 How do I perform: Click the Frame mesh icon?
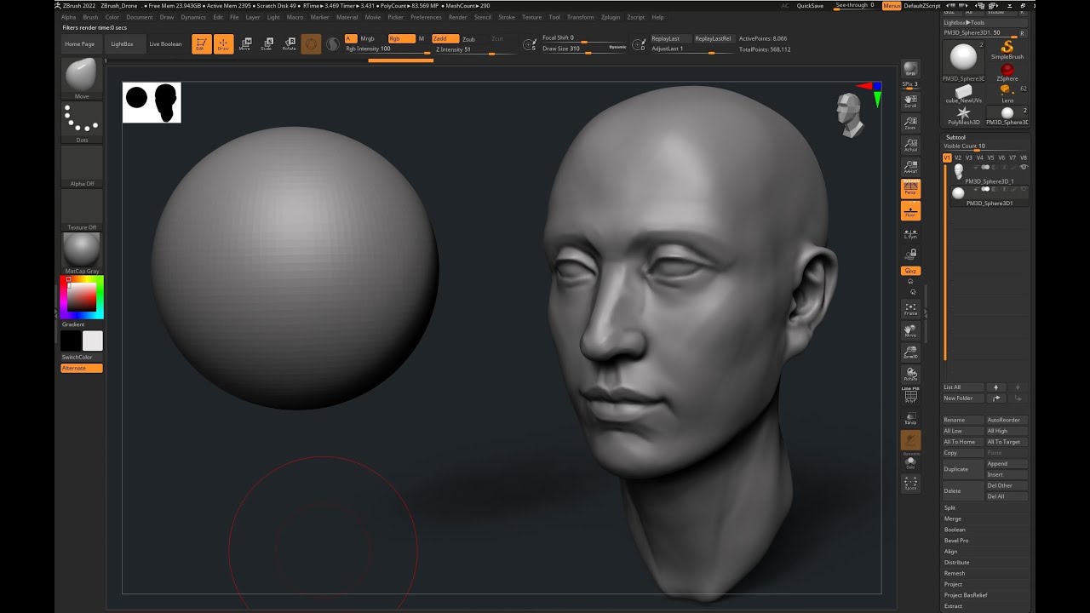coord(910,308)
